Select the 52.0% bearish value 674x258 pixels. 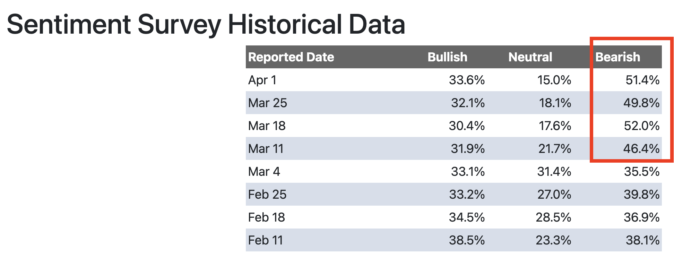pyautogui.click(x=642, y=126)
